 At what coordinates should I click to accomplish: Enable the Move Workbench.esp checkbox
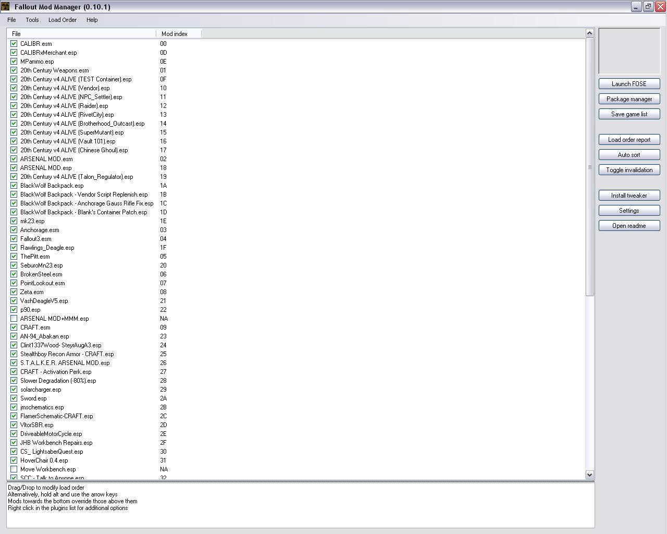[14, 469]
